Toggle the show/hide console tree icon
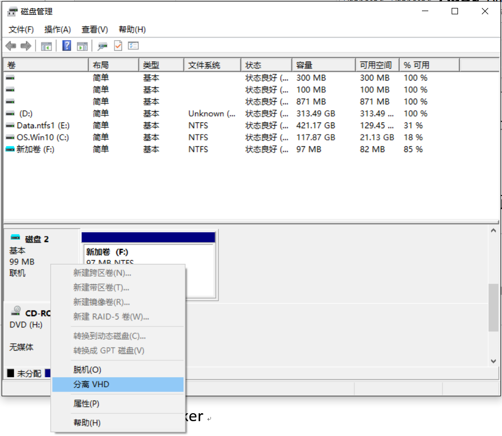The width and height of the screenshot is (502, 436). [x=46, y=46]
